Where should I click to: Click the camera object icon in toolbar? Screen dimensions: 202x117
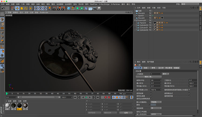point(95,8)
